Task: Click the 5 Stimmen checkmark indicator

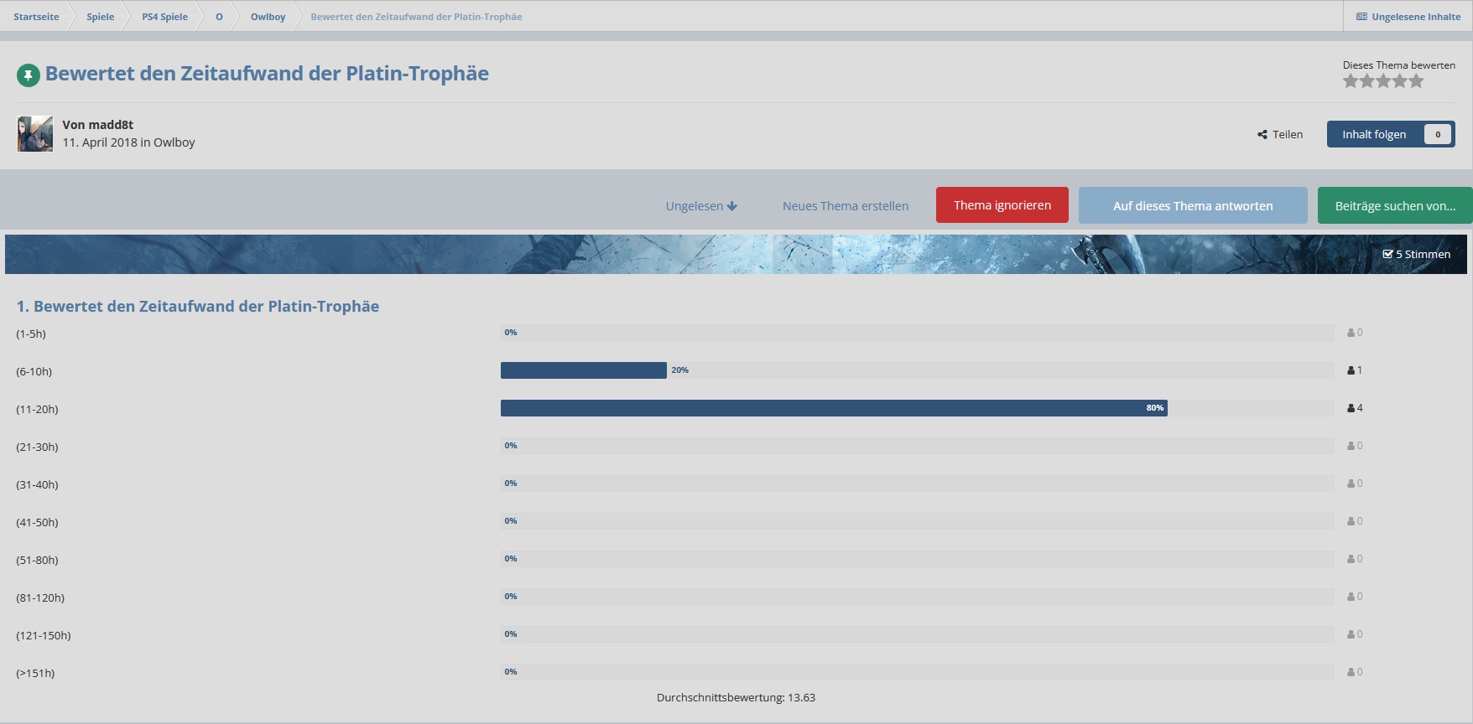Action: tap(1387, 254)
